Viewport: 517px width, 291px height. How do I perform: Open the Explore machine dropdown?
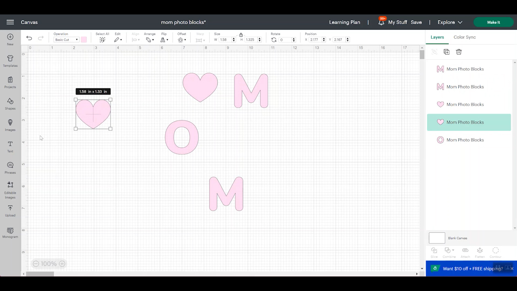click(450, 22)
